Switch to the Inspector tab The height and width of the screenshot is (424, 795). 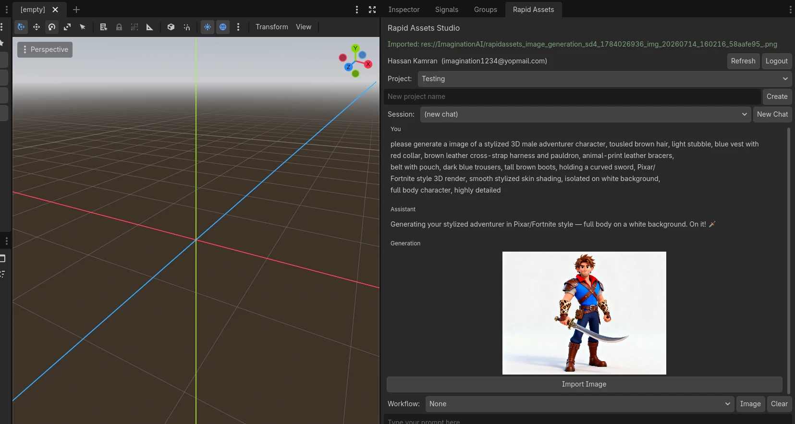pyautogui.click(x=404, y=10)
